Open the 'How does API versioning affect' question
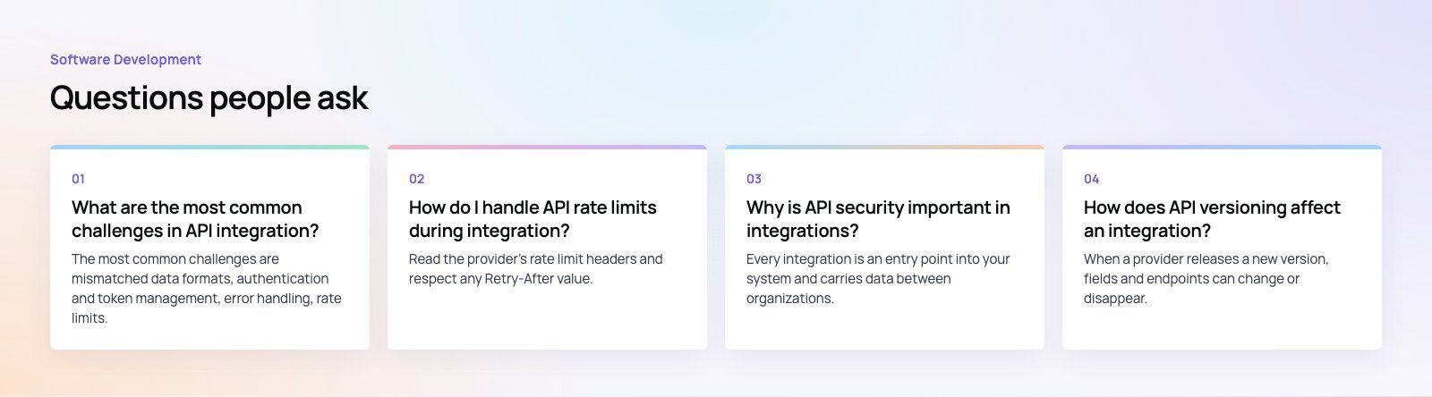This screenshot has width=1432, height=397. pyautogui.click(x=1212, y=219)
